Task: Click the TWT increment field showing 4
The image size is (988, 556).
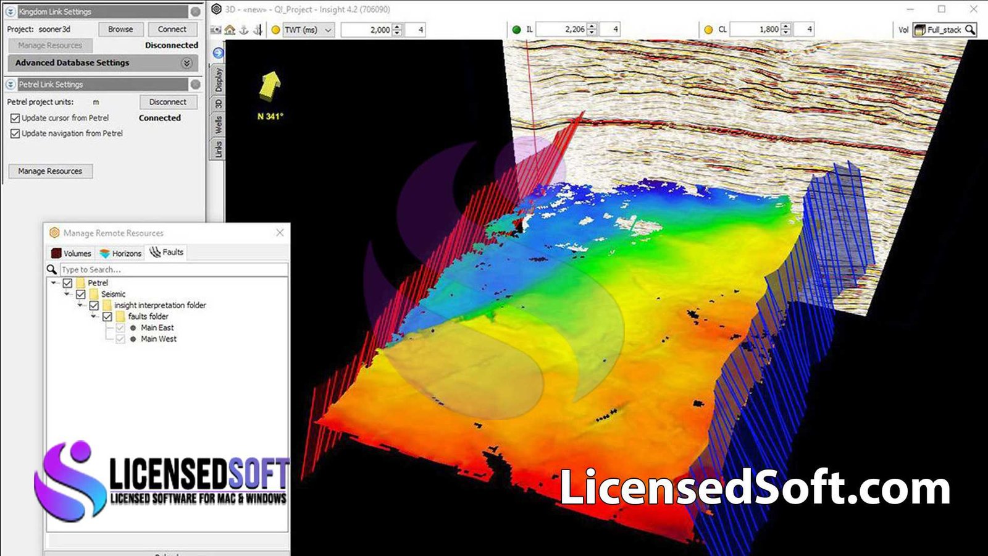Action: coord(415,30)
